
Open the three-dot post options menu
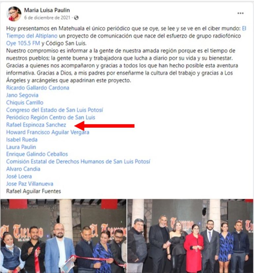pos(240,13)
